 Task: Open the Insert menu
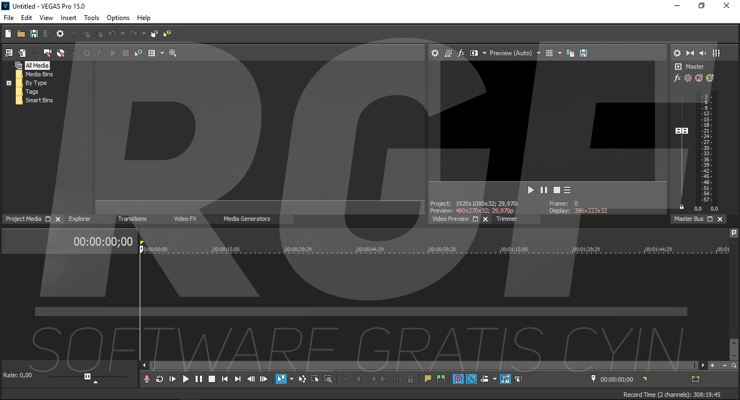tap(68, 18)
